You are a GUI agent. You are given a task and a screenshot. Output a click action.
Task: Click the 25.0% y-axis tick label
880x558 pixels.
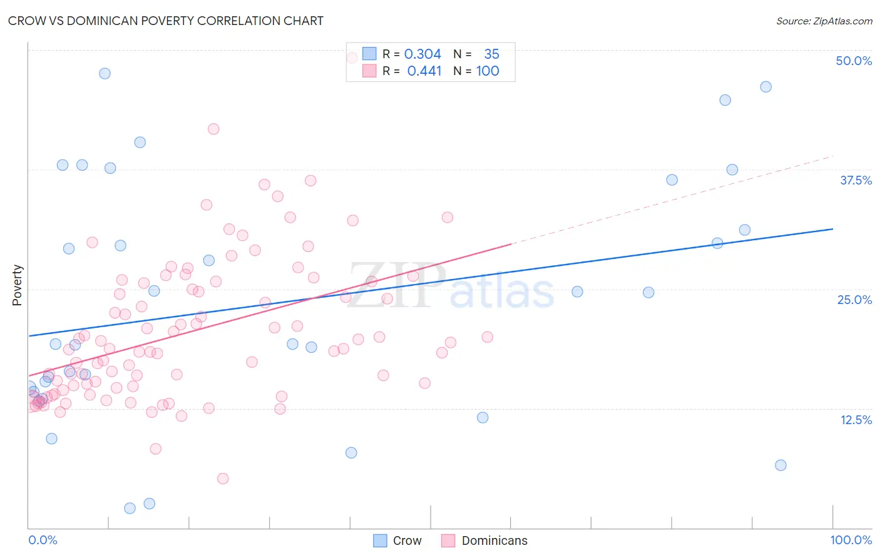click(854, 300)
